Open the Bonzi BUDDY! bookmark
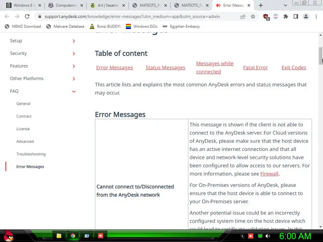Screen dimensions: 323x242 coord(105,26)
